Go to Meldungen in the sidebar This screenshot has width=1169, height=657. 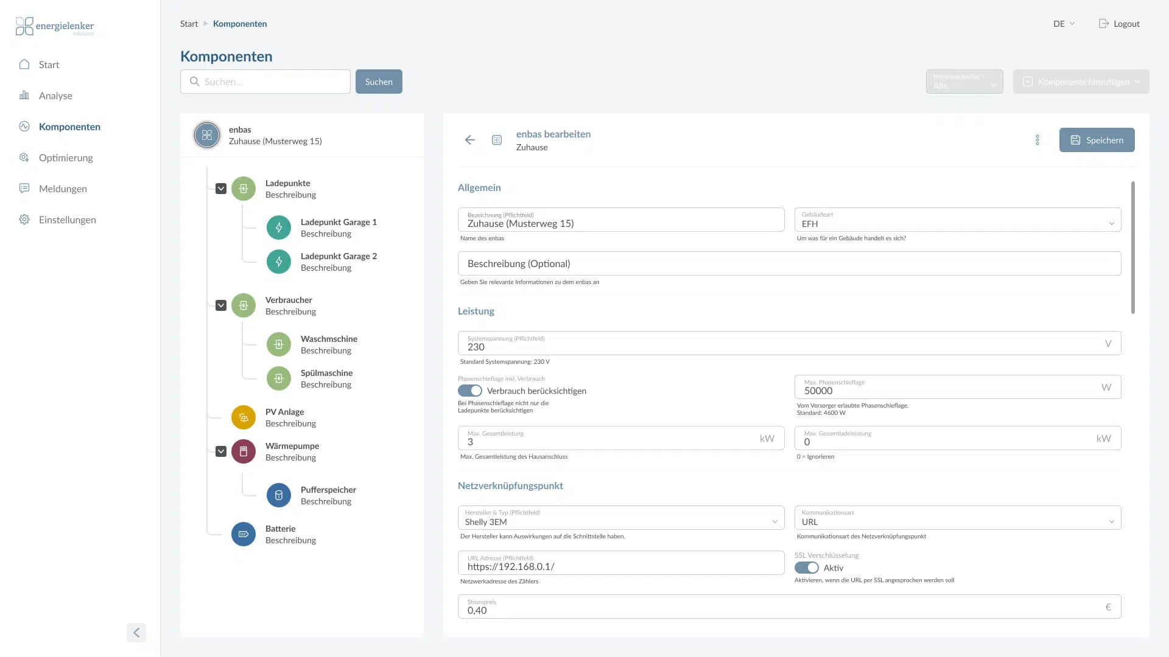pyautogui.click(x=63, y=189)
